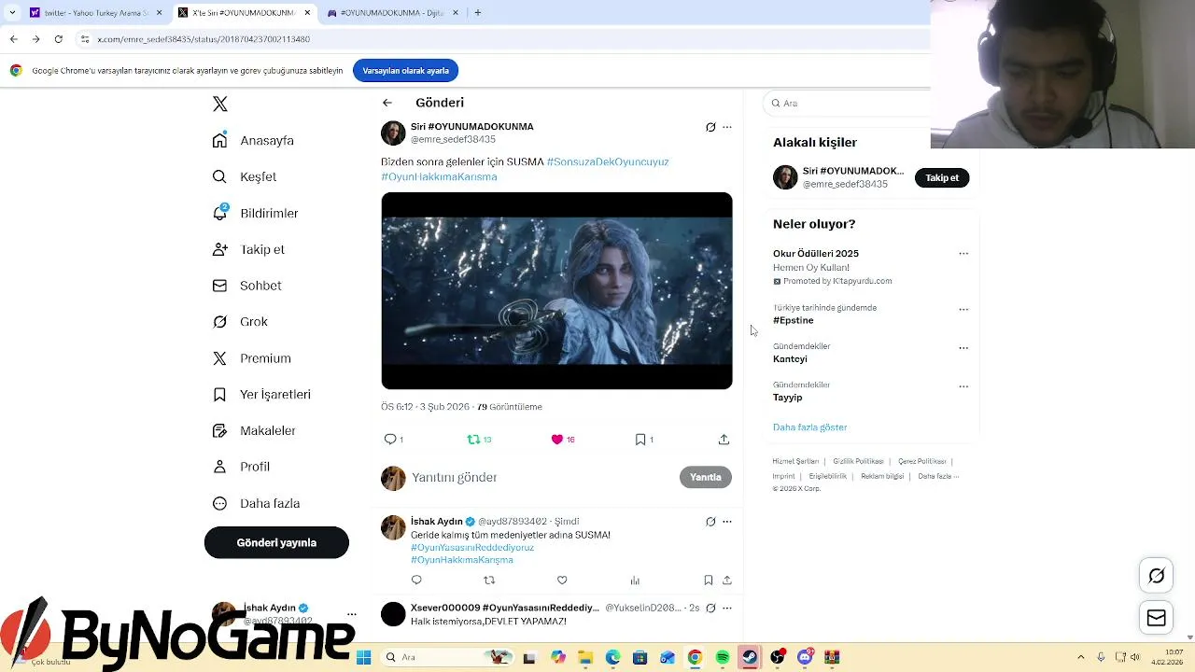Click Grok icon on İshak Aydın reply
The image size is (1195, 672).
(x=710, y=522)
